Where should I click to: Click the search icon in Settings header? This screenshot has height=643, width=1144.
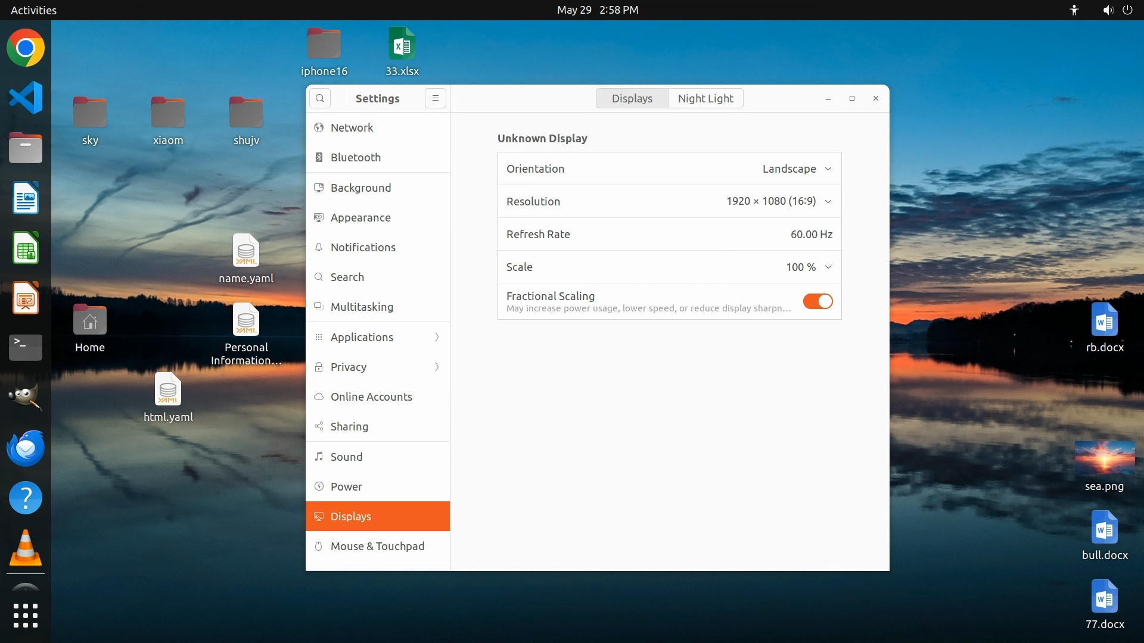click(x=320, y=98)
